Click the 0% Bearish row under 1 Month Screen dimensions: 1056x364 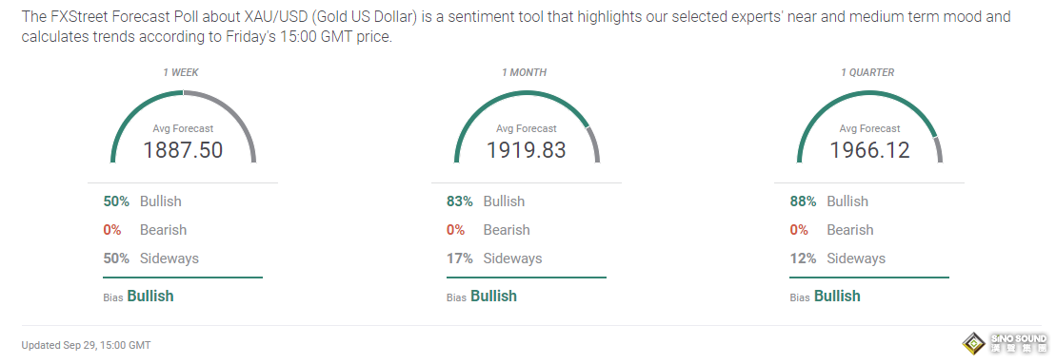[x=485, y=230]
